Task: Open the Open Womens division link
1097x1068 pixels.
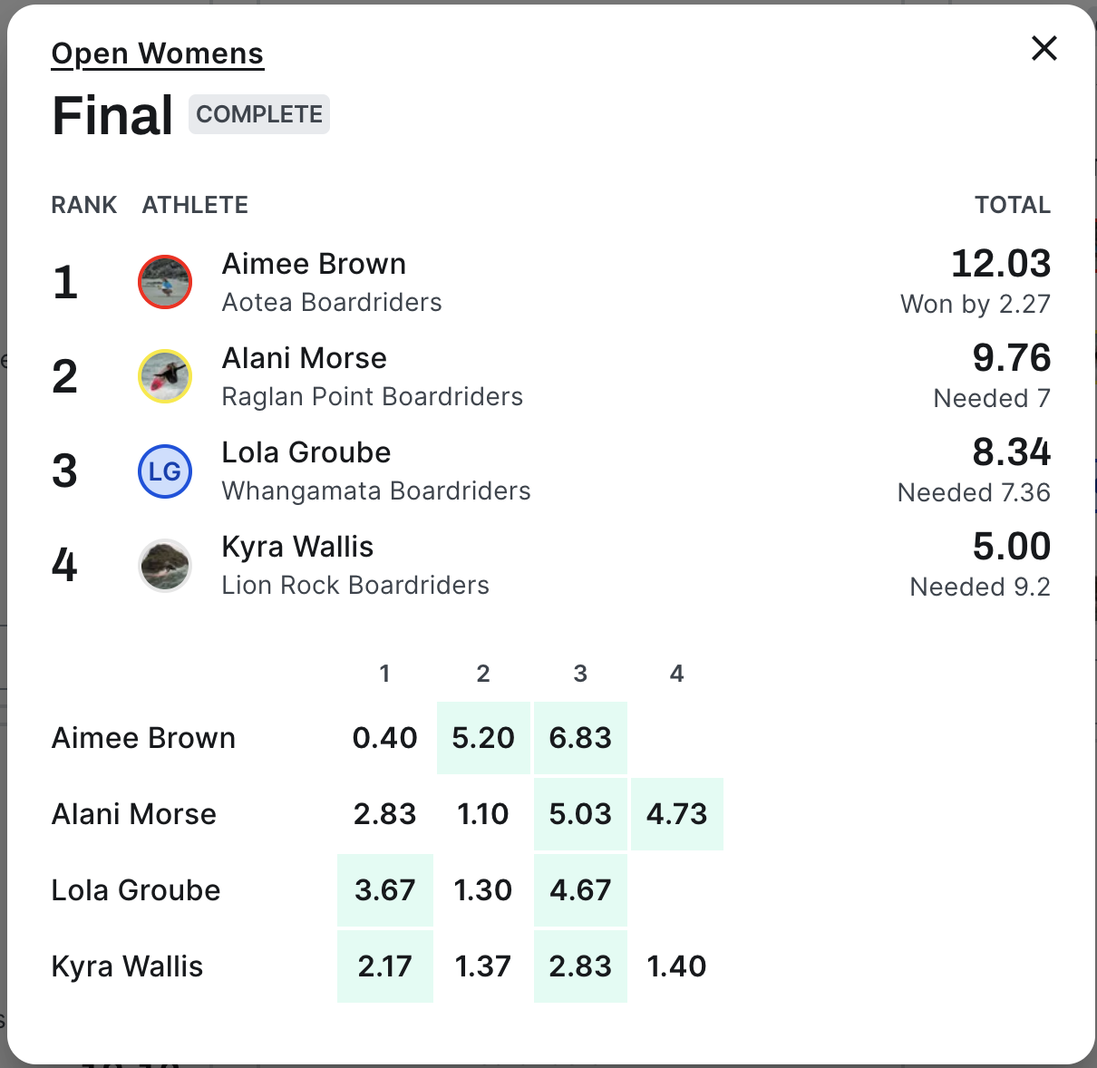Action: point(157,53)
